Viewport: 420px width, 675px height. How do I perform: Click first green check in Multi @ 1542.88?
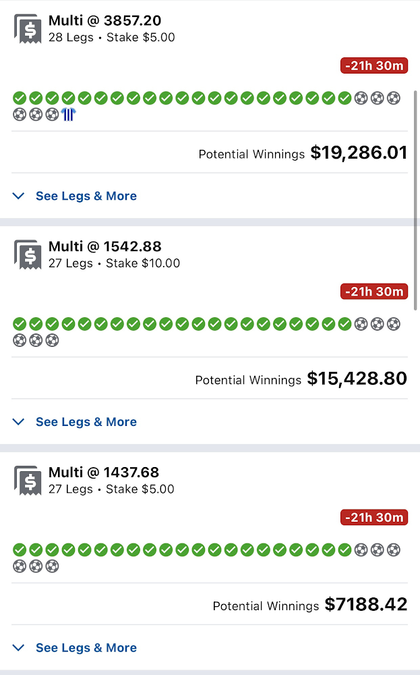pyautogui.click(x=20, y=324)
